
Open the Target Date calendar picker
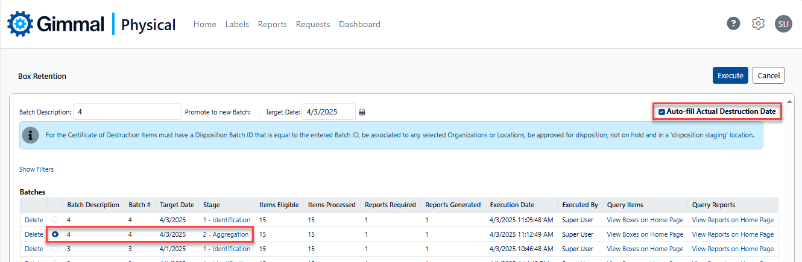click(362, 112)
